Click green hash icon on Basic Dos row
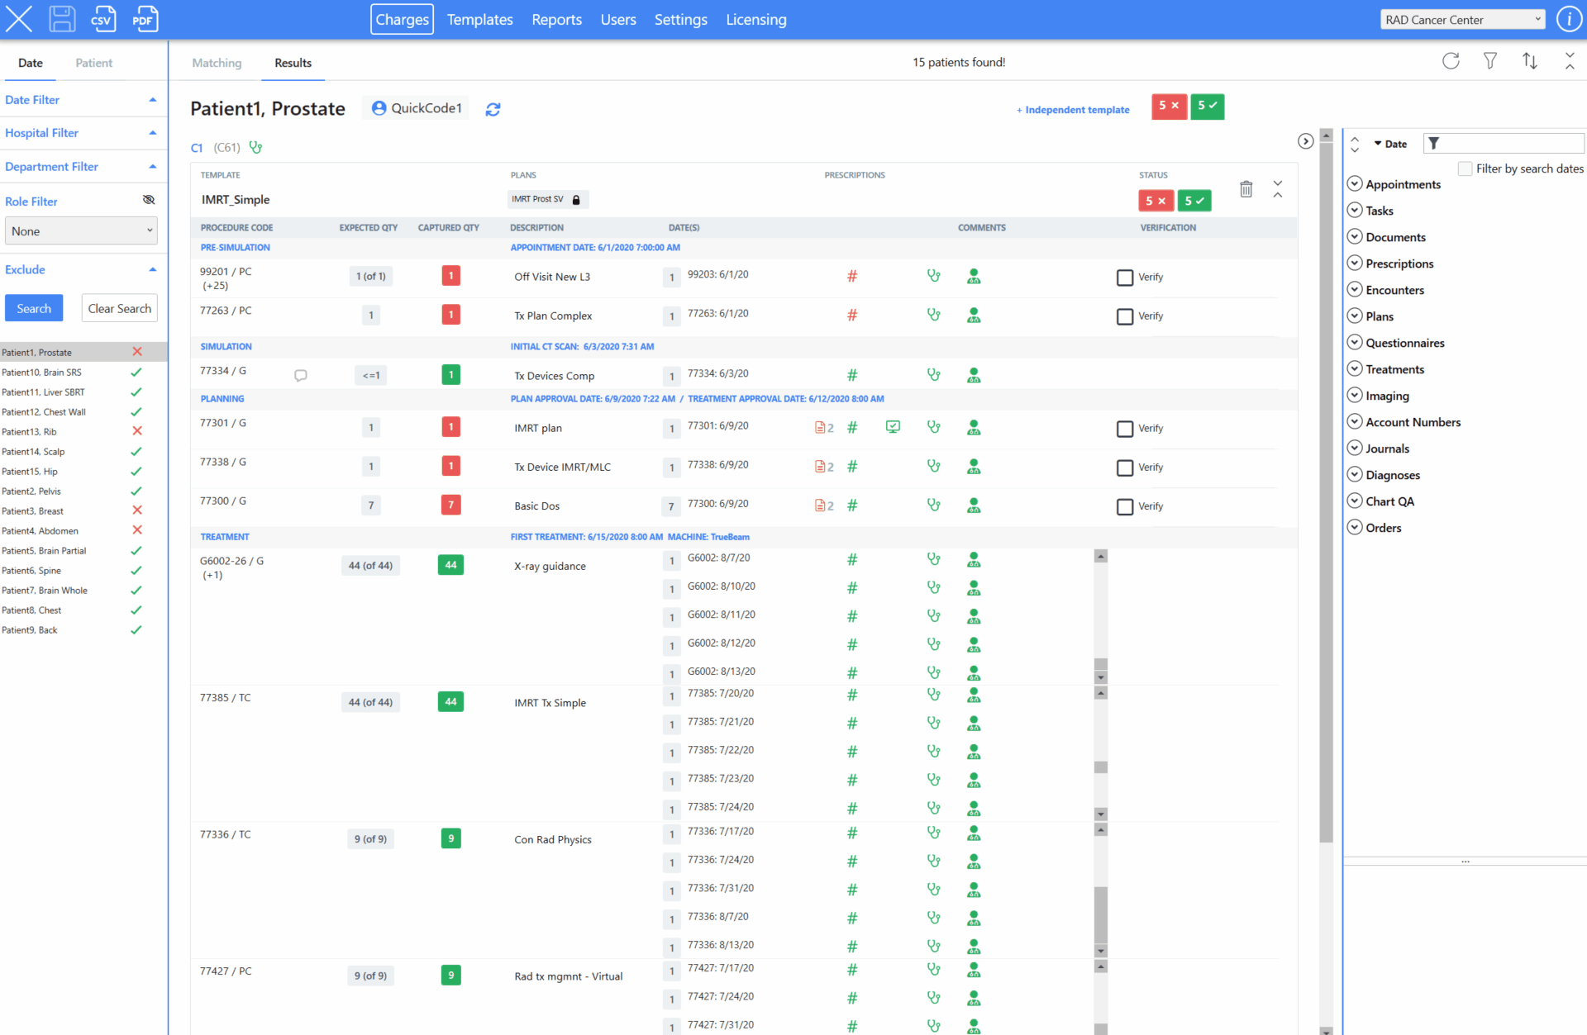 pyautogui.click(x=852, y=506)
